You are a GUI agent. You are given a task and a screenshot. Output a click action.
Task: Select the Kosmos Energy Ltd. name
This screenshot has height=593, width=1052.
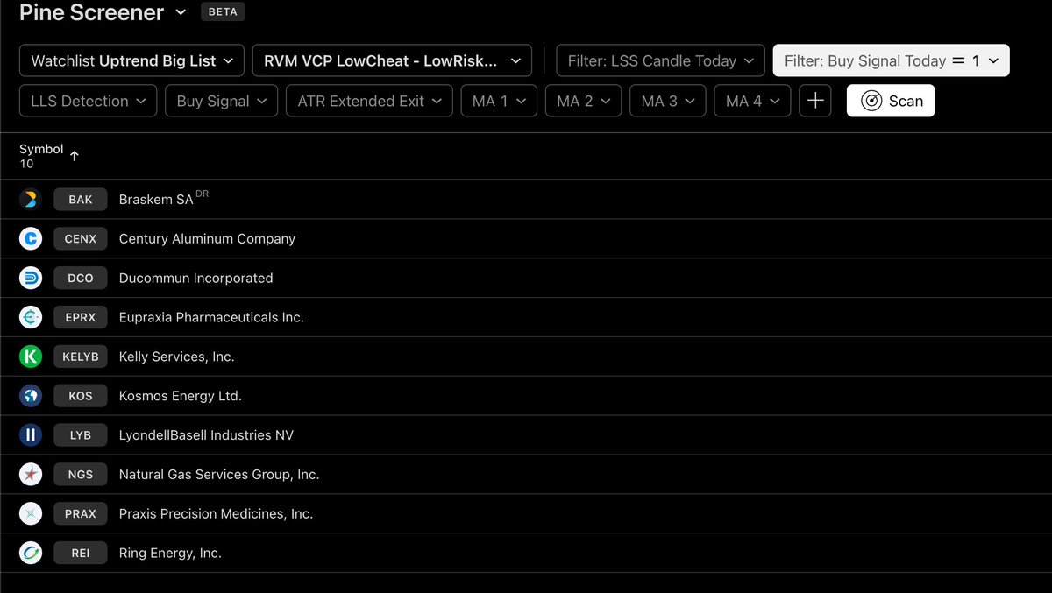181,396
